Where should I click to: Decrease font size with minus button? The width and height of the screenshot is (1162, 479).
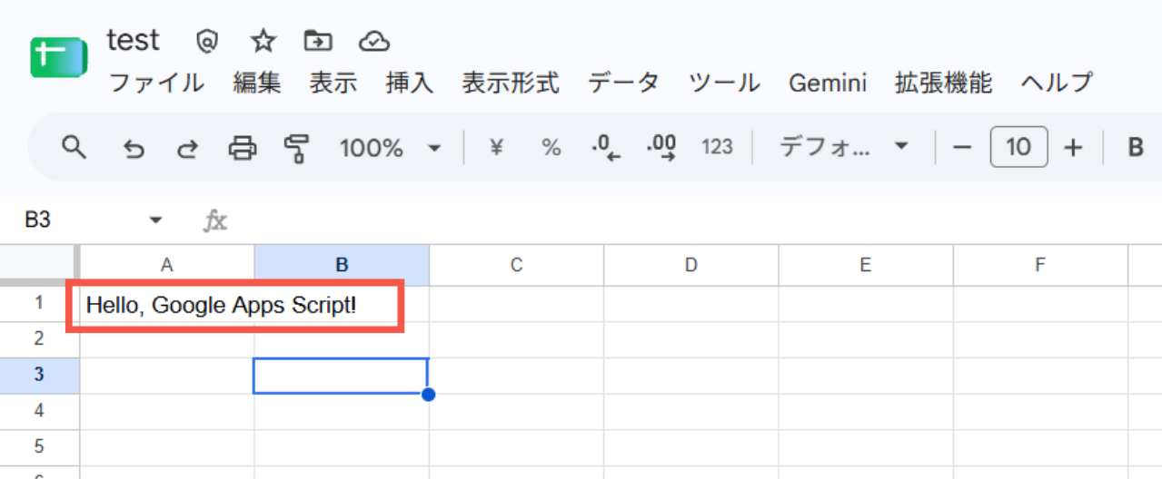tap(963, 148)
